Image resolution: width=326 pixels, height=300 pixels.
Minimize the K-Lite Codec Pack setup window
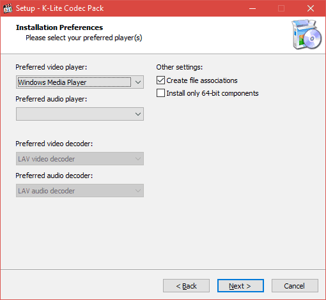coord(252,8)
